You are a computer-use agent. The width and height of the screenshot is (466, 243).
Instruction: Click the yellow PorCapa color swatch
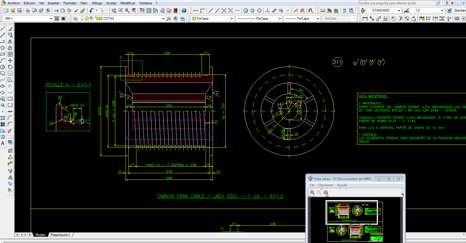point(194,19)
